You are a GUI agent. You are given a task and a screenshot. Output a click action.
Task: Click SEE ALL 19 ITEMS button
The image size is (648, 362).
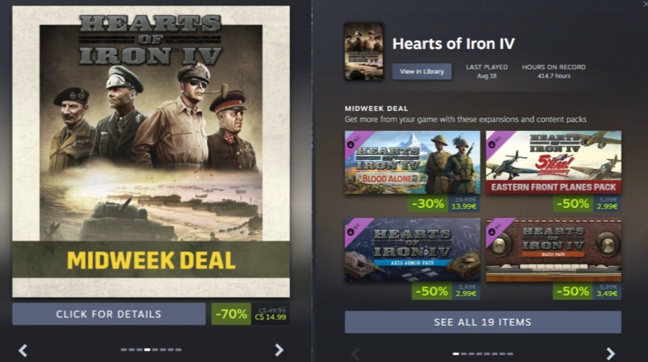tap(483, 322)
